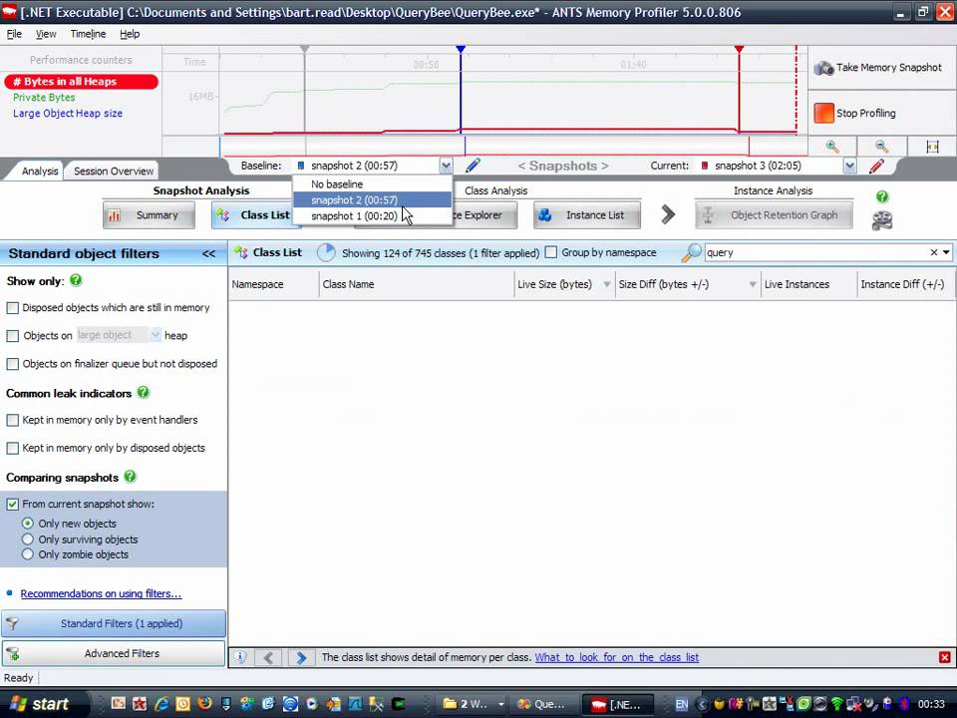Click the Size Diff column sort arrow
957x718 pixels.
(x=752, y=284)
